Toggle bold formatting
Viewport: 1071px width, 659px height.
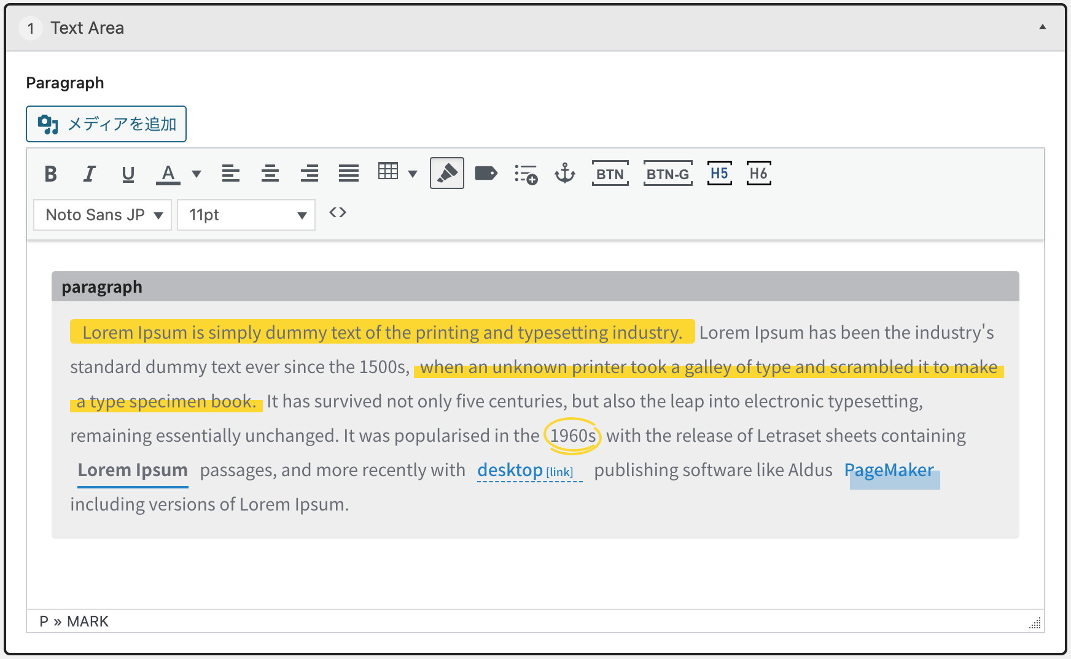pos(51,174)
